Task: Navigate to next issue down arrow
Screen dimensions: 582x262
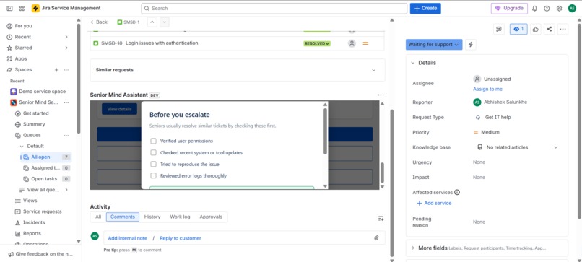Action: [165, 22]
